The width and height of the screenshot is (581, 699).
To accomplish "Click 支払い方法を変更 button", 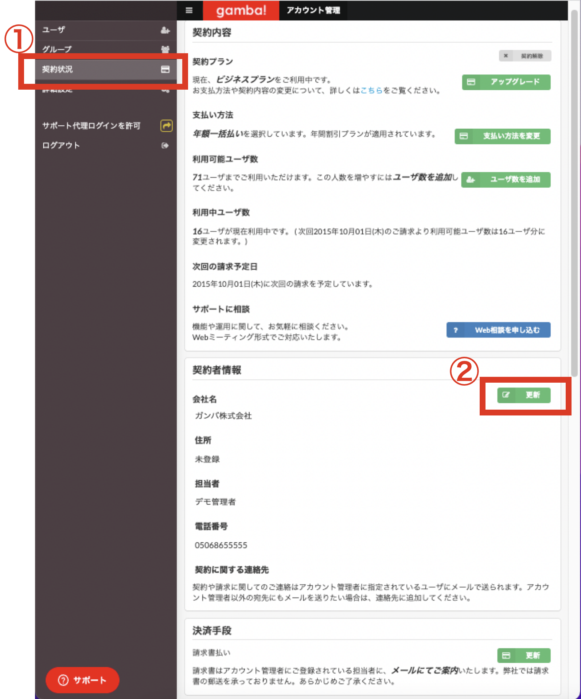I will tap(502, 136).
